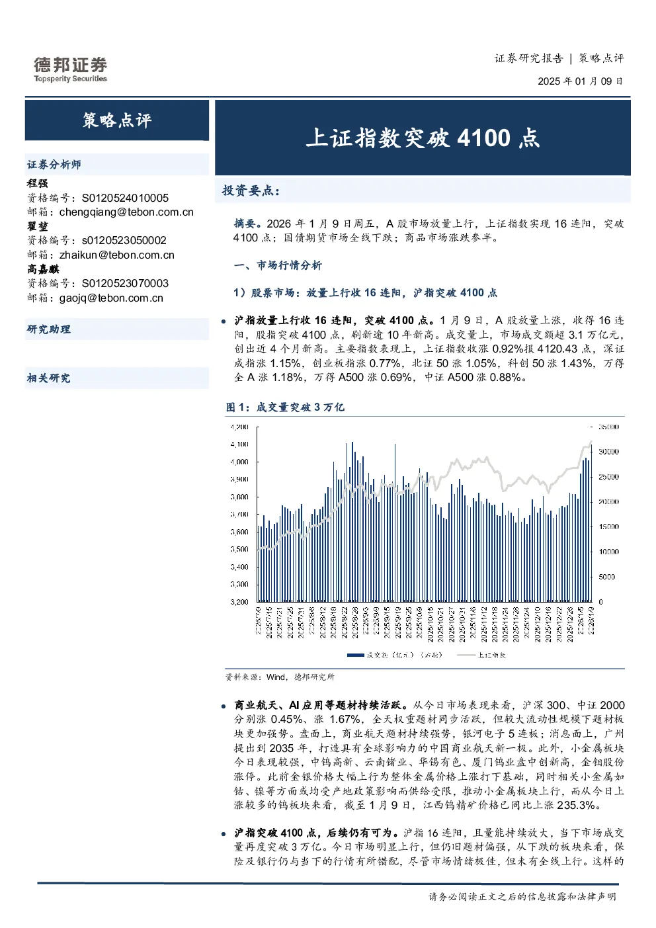Click figure caption 图 1：成交量突破 3 万亿
656x928 pixels.
[285, 407]
